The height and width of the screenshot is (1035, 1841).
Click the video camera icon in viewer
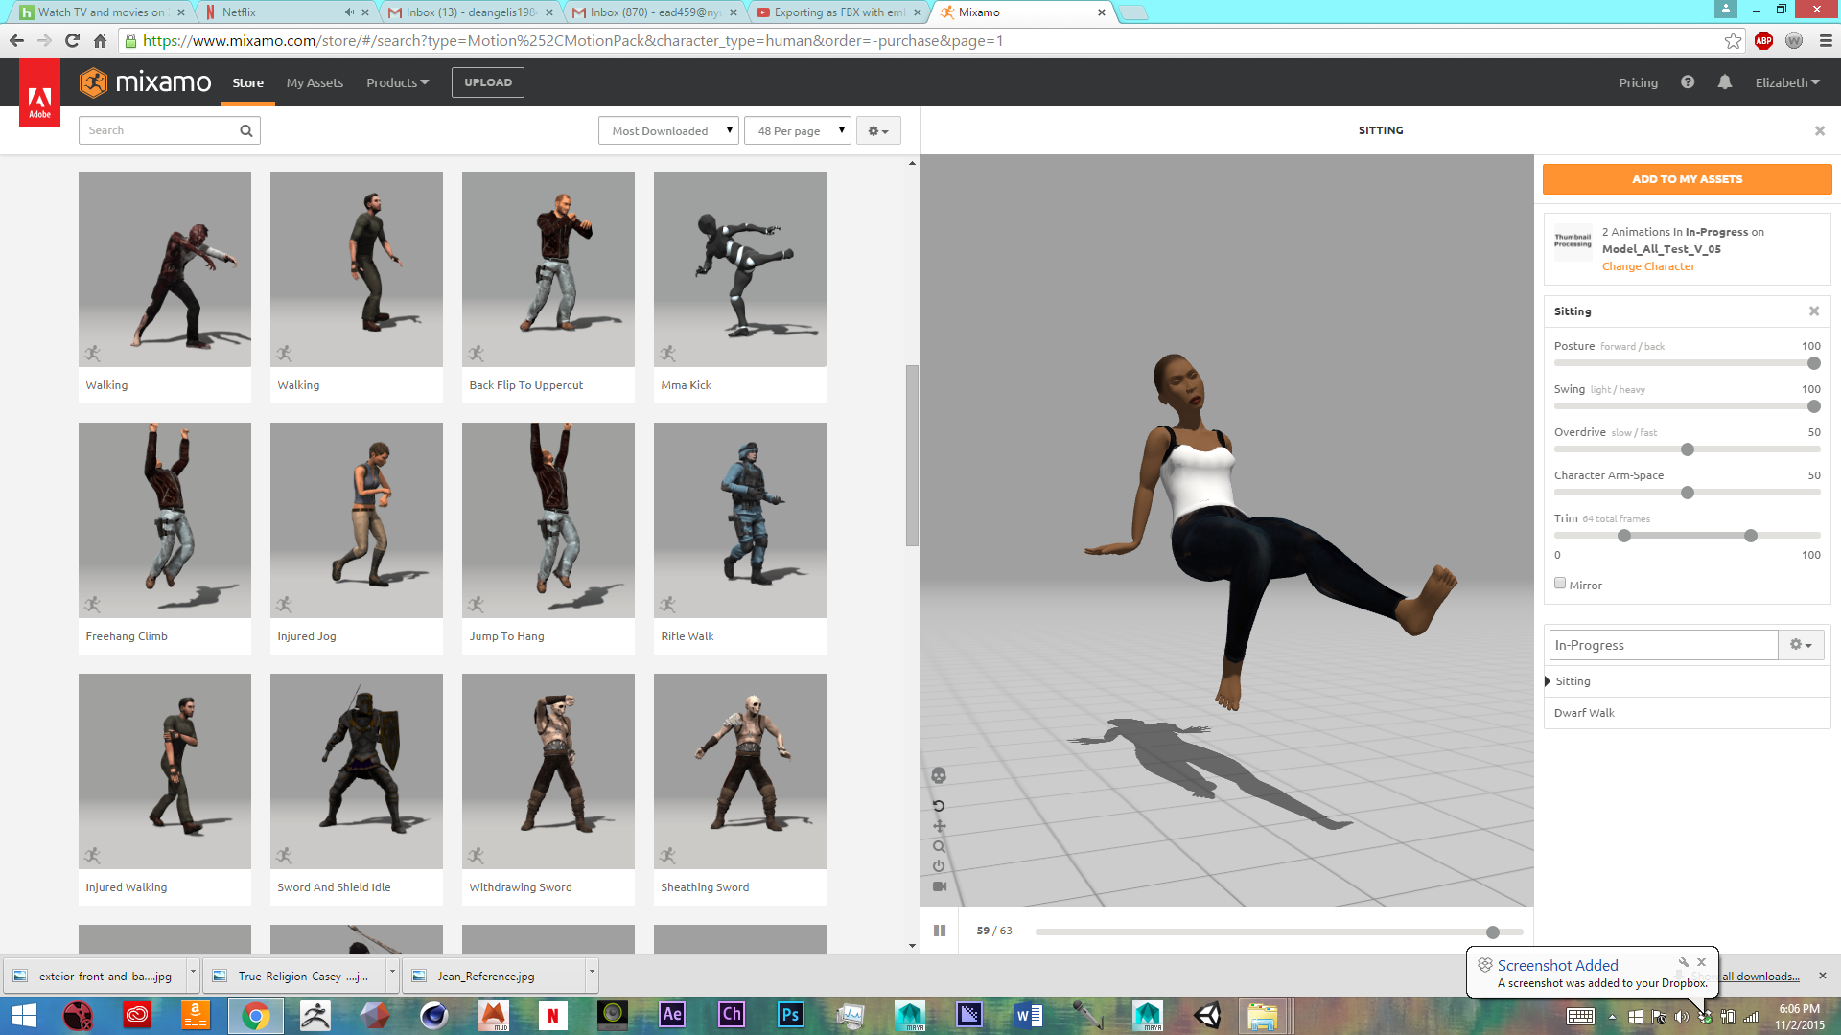point(939,886)
